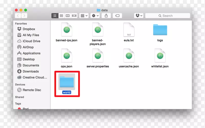The height and width of the screenshot is (128, 205).
Task: Open Downloads in the sidebar
Action: tap(28, 71)
